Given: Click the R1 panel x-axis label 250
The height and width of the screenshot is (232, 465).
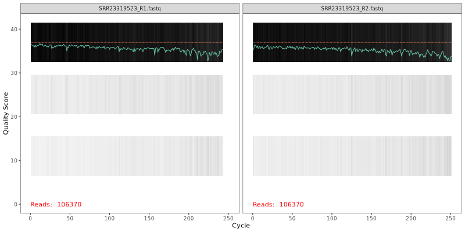Looking at the screenshot, I should (228, 218).
